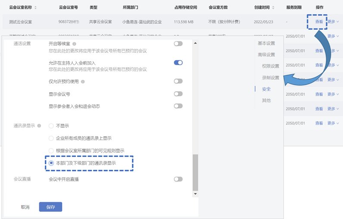Click the settings panel scrollbar thumb
This screenshot has height=219, width=343.
(195, 173)
